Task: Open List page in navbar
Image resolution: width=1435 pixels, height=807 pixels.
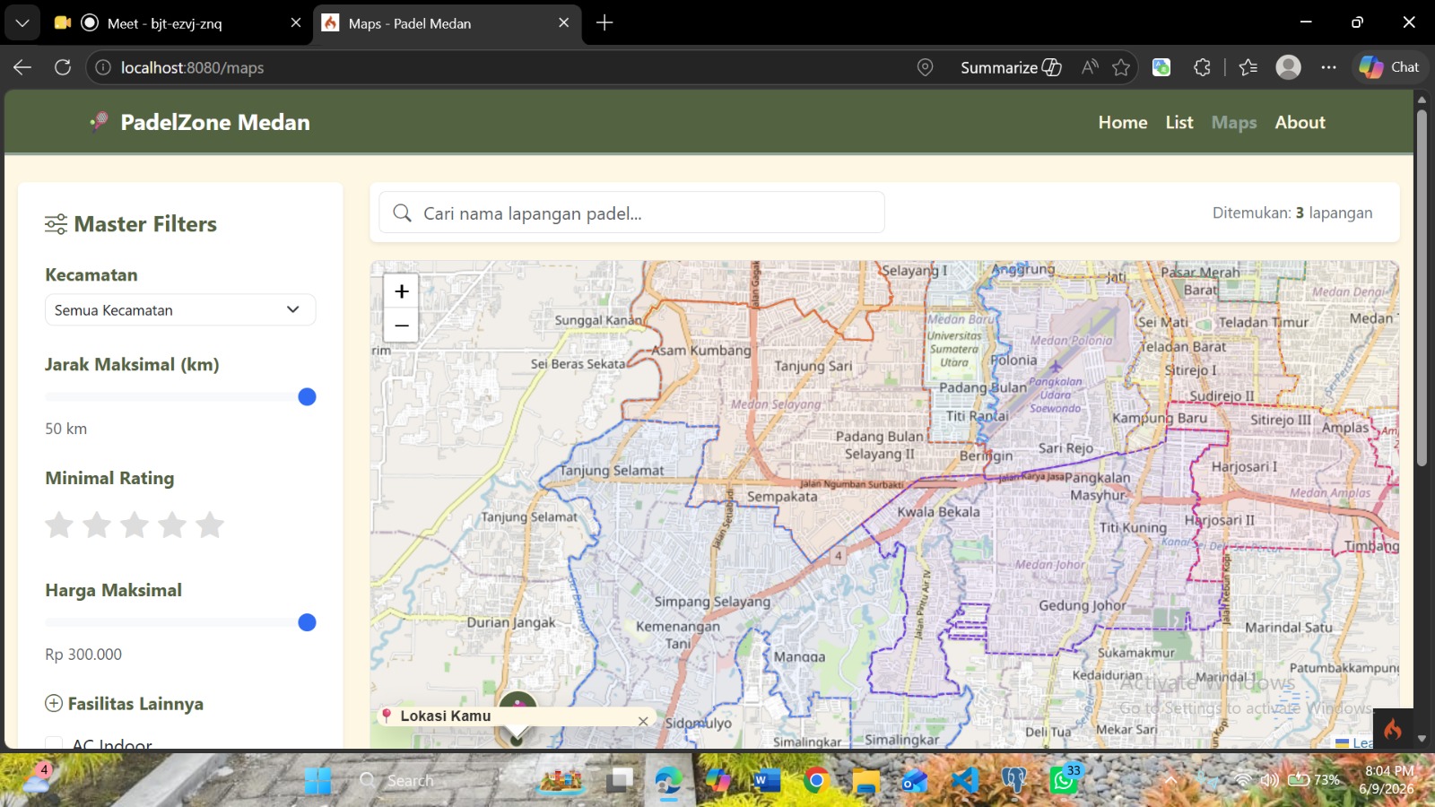Action: (1179, 122)
